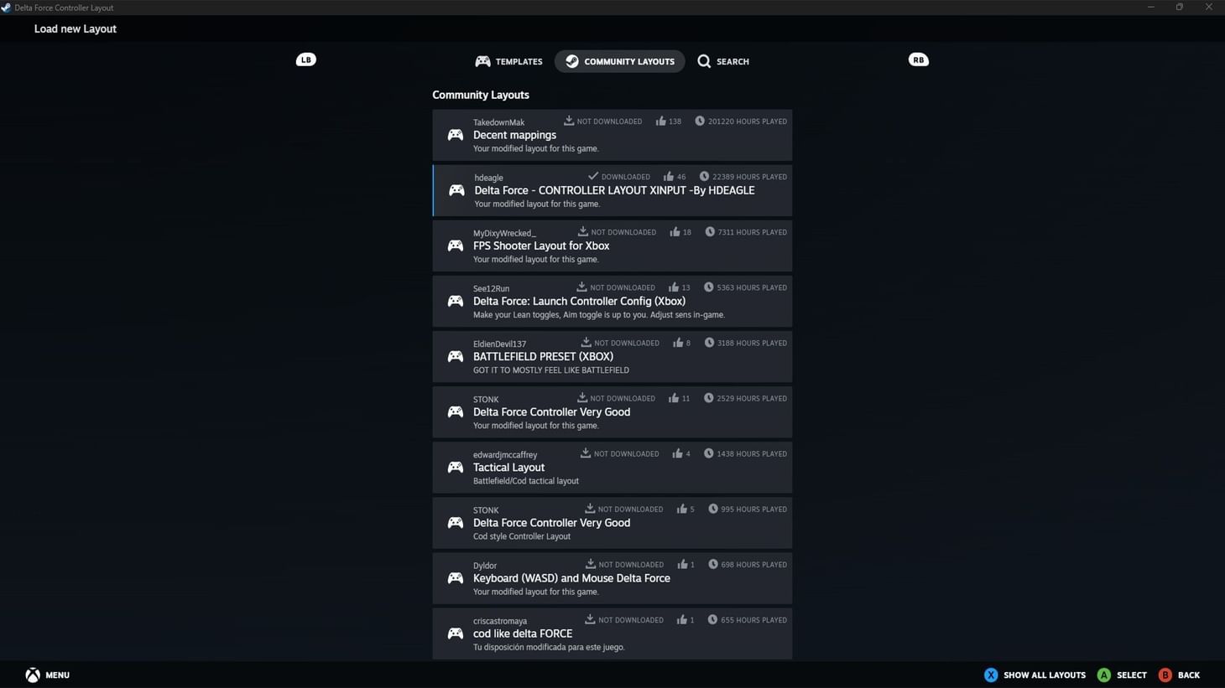Select the BATTLEFIELD PRESET (XBOX) layout
This screenshot has width=1225, height=688.
[x=612, y=355]
